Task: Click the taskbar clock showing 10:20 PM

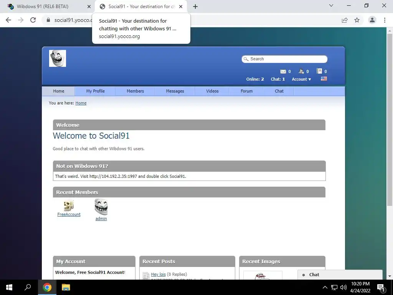Action: [360, 287]
